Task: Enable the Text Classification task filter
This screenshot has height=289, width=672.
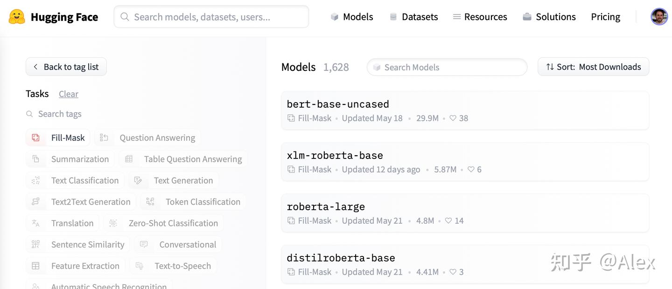Action: coord(75,181)
